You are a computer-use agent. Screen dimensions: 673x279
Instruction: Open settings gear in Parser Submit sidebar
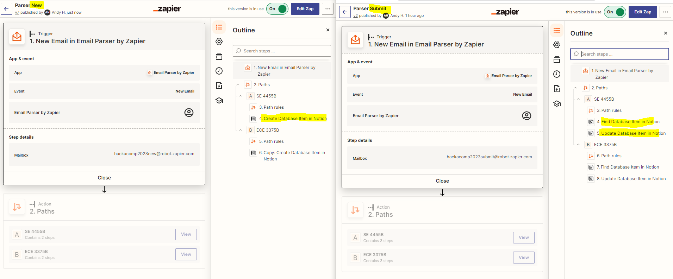click(557, 45)
